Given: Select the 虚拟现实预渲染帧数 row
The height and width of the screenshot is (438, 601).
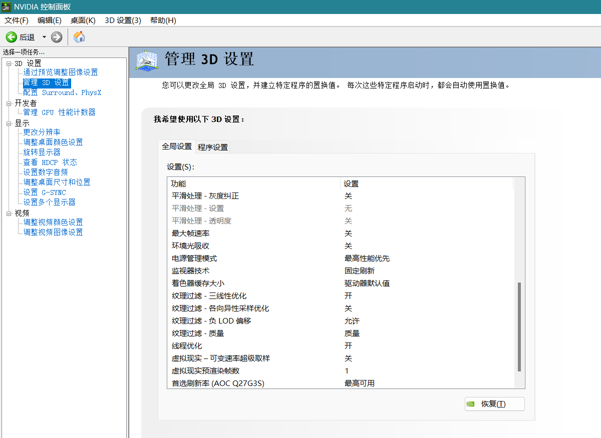Looking at the screenshot, I should click(341, 371).
